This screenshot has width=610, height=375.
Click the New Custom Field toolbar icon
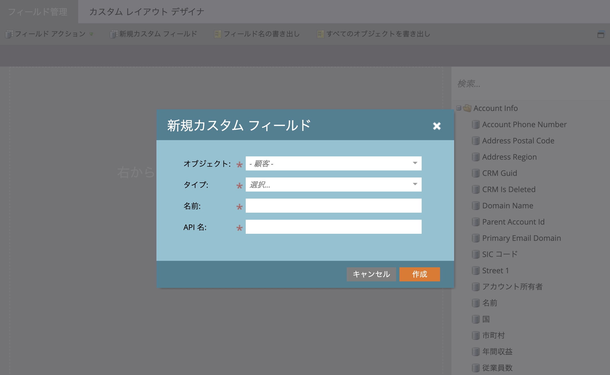[x=113, y=34]
